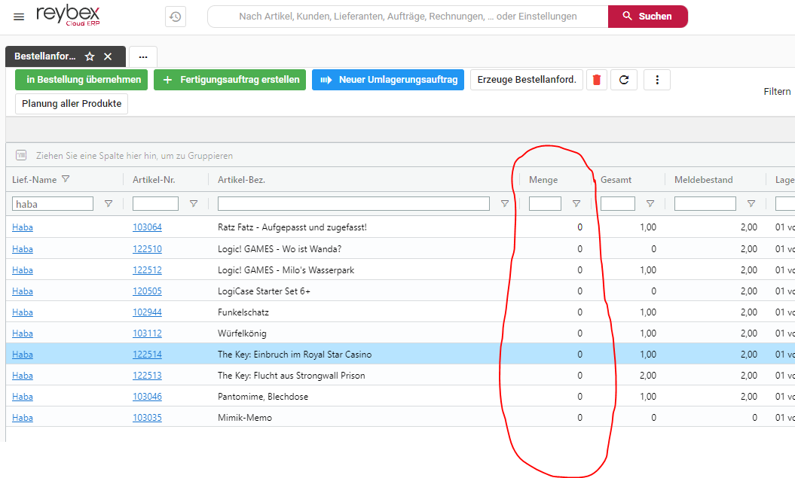Open filter operator for Lief.-Name filter
Image resolution: width=795 pixels, height=478 pixels.
coord(109,203)
